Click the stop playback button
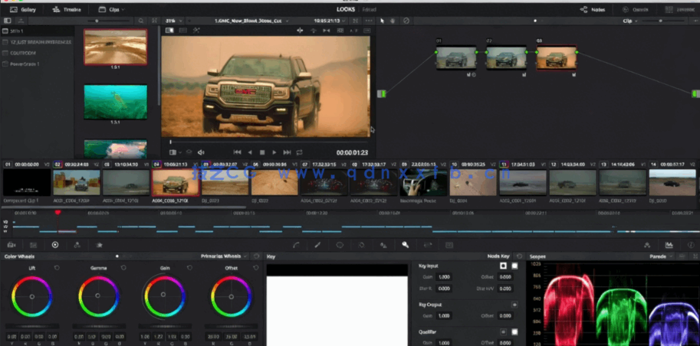 (262, 152)
